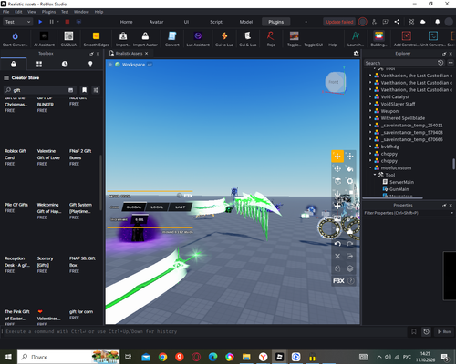Select the F3X Paint tool
The height and width of the screenshot is (364, 456).
click(x=350, y=168)
